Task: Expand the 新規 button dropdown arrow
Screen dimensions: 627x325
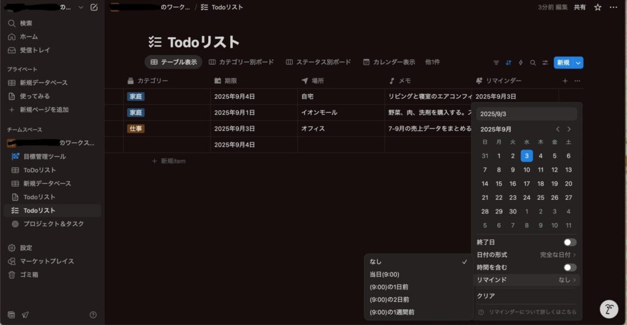Action: 579,62
